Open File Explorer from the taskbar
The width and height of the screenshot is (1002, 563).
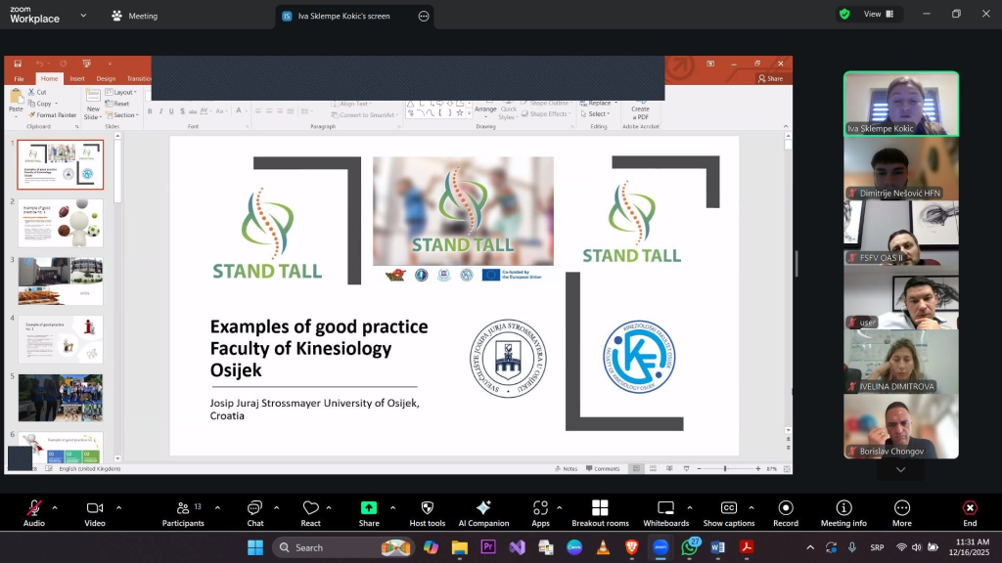tap(460, 547)
